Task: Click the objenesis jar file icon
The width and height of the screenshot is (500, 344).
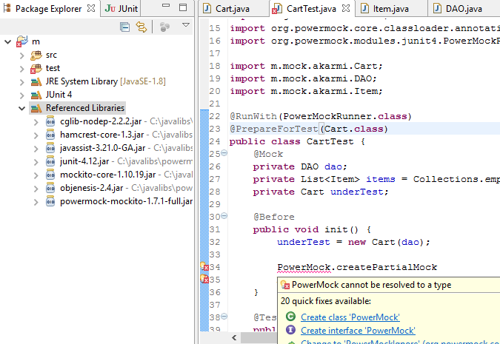Action: pos(50,188)
